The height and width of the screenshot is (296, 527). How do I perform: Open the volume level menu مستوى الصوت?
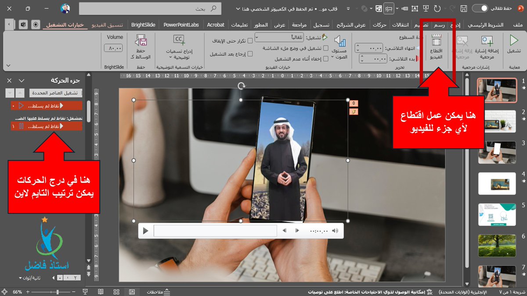(x=339, y=47)
